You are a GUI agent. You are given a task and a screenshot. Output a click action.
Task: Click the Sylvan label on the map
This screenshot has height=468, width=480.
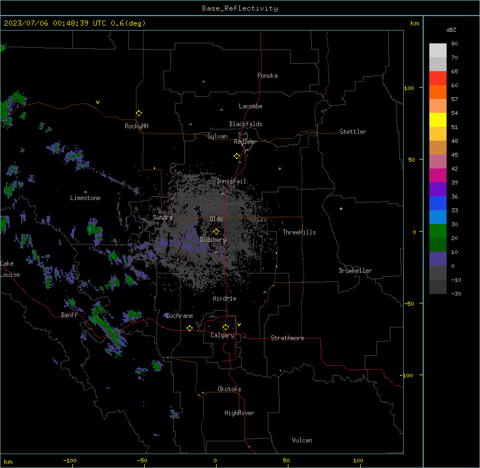[217, 136]
